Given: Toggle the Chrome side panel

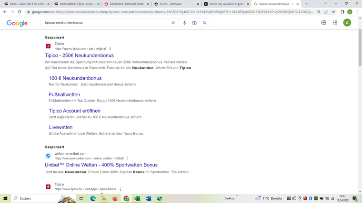Looking at the screenshot, I should (x=342, y=12).
